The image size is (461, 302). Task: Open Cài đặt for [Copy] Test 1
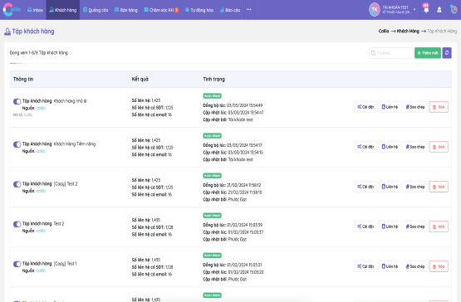[x=365, y=266]
